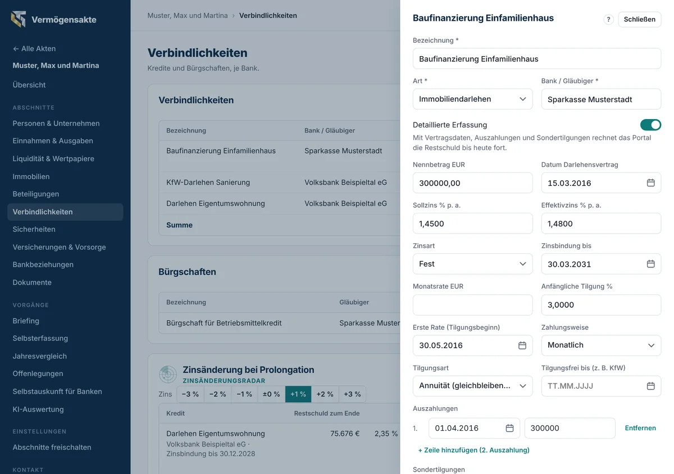Click the Anfängliche Tilgung % field
The height and width of the screenshot is (474, 674).
pos(601,305)
